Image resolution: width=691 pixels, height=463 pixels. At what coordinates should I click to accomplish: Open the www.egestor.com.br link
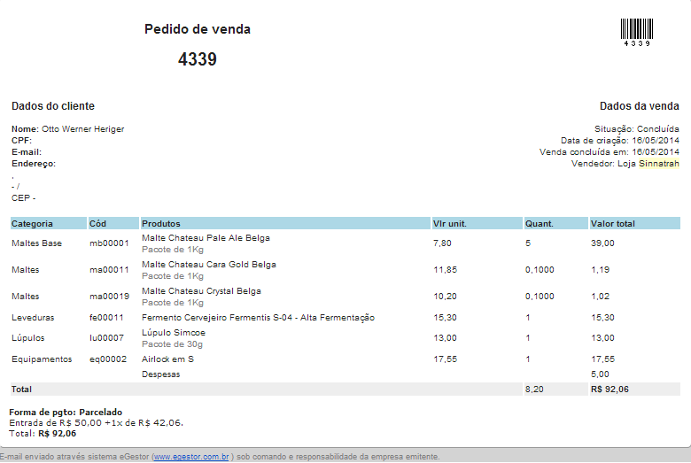[x=191, y=457]
